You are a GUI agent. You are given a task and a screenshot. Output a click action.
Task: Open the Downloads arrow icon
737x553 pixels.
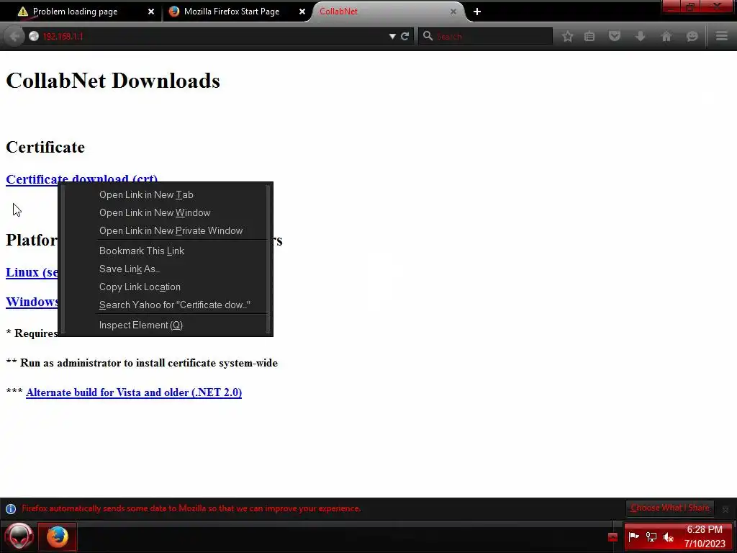click(640, 36)
